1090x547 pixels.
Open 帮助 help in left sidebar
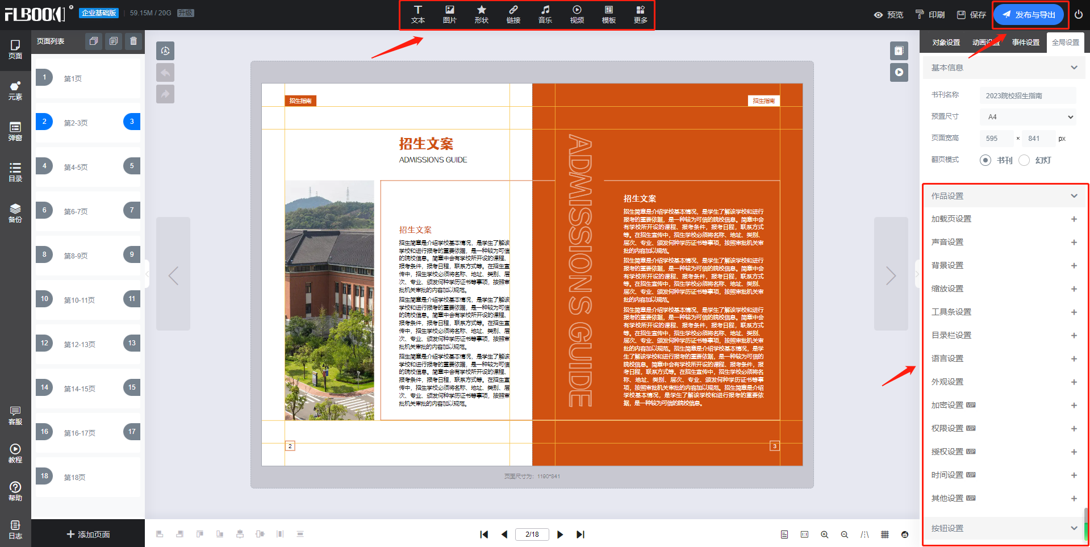(x=15, y=492)
